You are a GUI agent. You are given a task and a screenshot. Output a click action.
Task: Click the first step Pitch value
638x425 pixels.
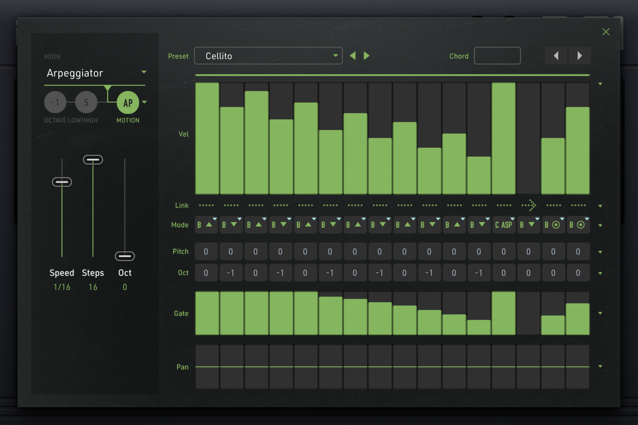click(206, 252)
